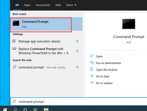
Task: Select the Web search tab
Action: pos(58,5)
